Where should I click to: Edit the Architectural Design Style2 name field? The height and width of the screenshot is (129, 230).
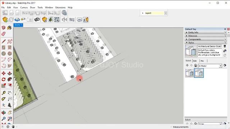click(x=210, y=46)
